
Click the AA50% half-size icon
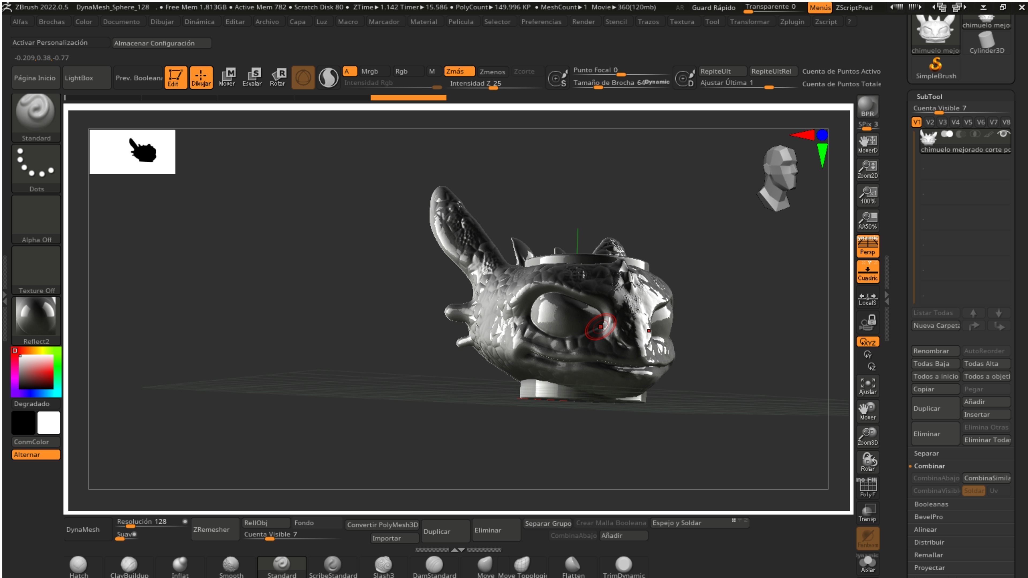click(x=868, y=220)
